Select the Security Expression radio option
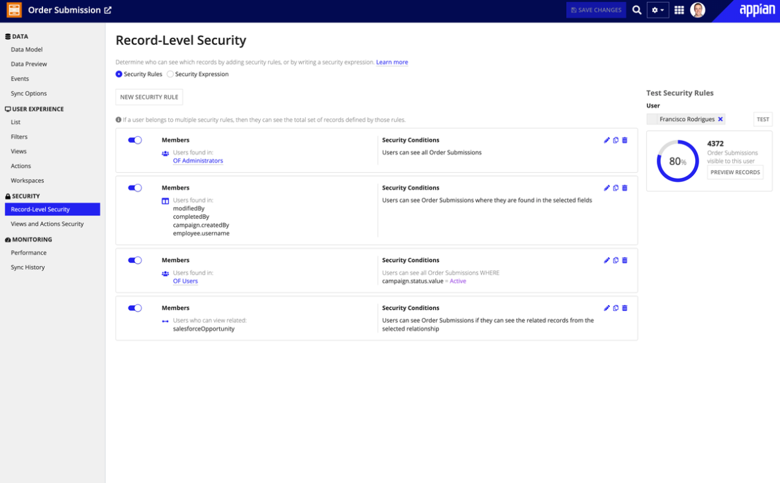This screenshot has height=483, width=780. [170, 74]
